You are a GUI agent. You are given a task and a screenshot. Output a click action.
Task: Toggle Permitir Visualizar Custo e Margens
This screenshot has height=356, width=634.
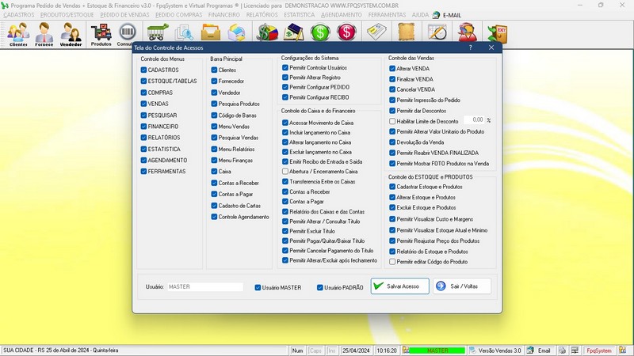392,219
